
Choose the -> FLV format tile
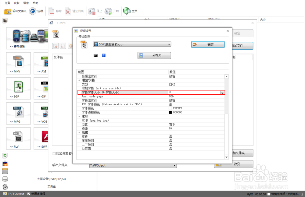(18, 139)
